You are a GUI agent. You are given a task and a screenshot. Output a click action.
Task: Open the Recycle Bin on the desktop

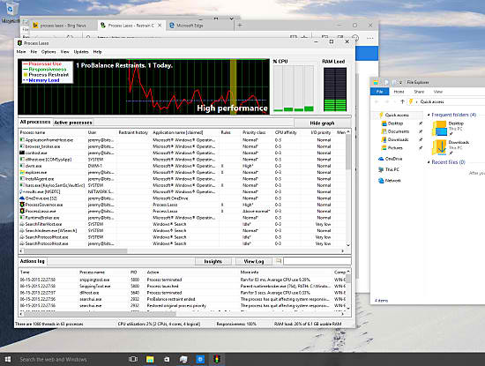click(10, 10)
